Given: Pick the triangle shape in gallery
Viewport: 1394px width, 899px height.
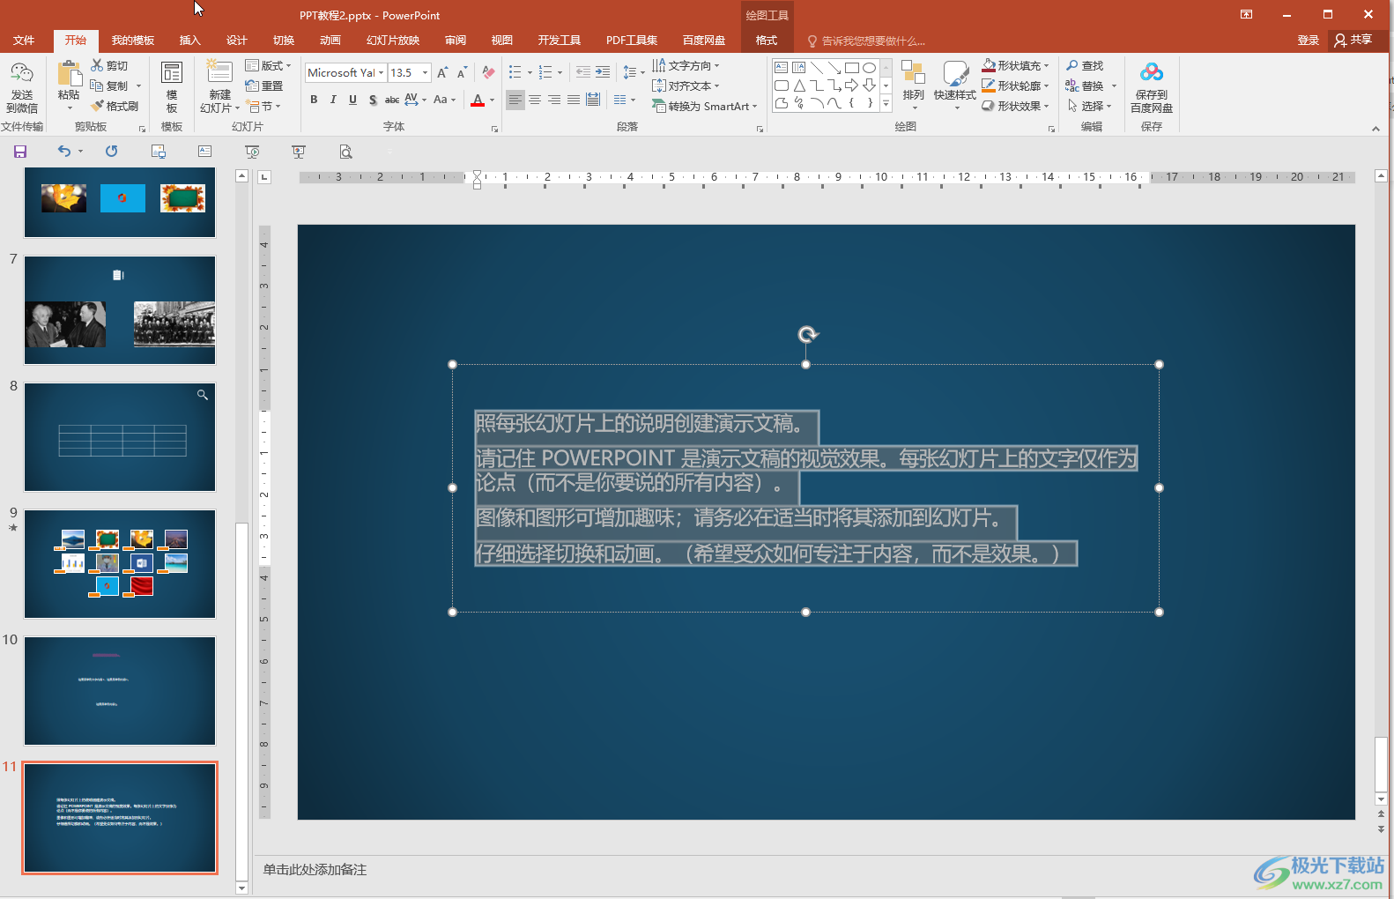Looking at the screenshot, I should tap(799, 85).
